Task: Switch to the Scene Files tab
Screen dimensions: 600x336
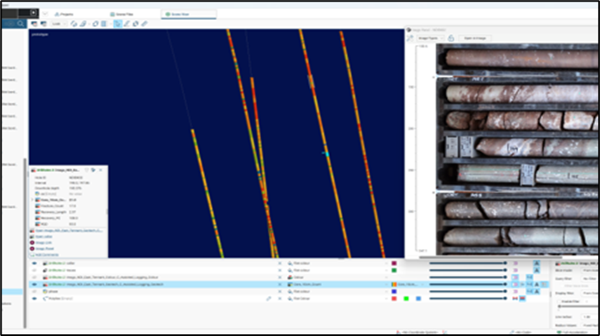Action: coord(121,14)
